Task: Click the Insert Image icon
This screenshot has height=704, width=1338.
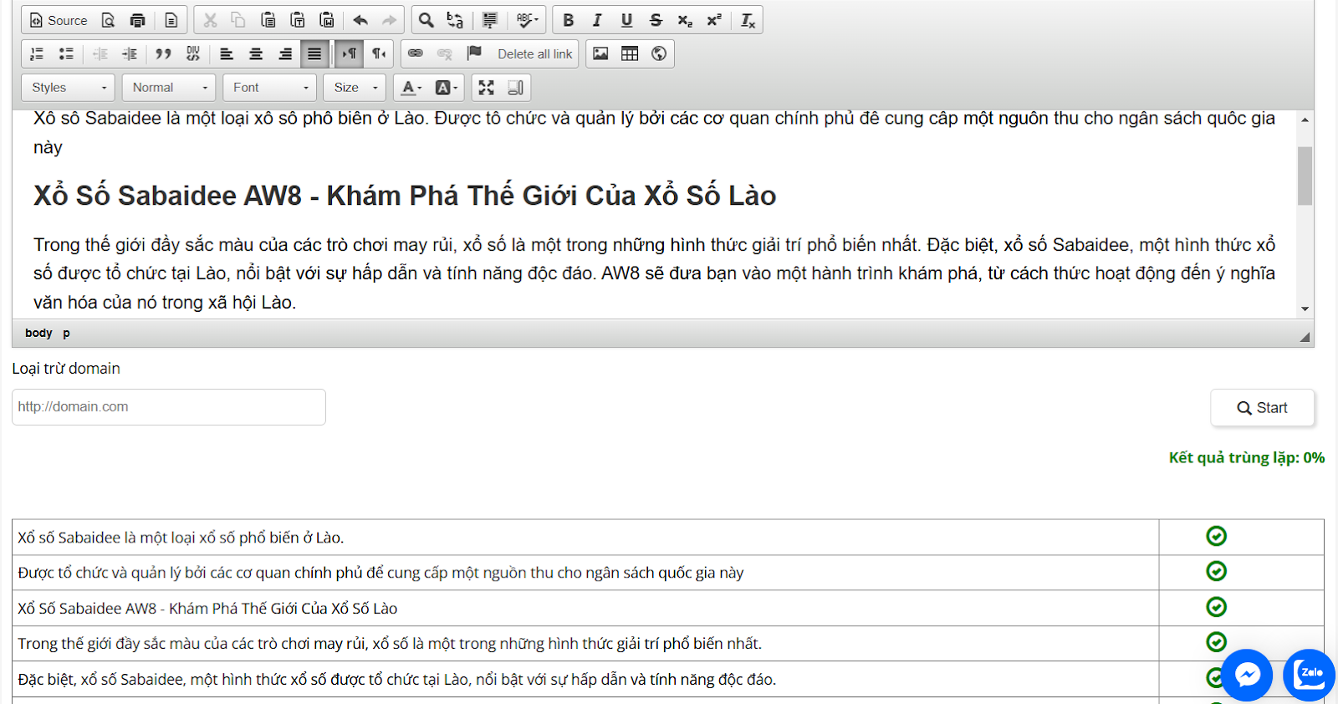Action: (600, 54)
